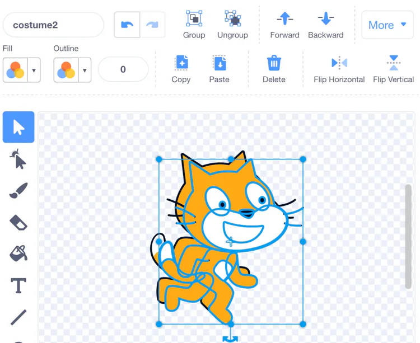Click the rotation handle below selection

pos(230,339)
